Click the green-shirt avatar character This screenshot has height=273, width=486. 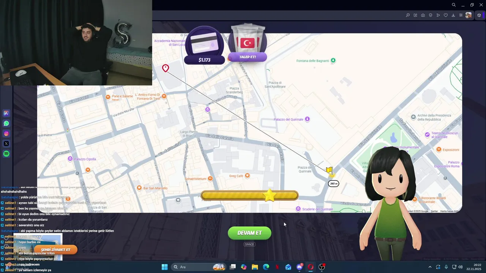pos(390,203)
